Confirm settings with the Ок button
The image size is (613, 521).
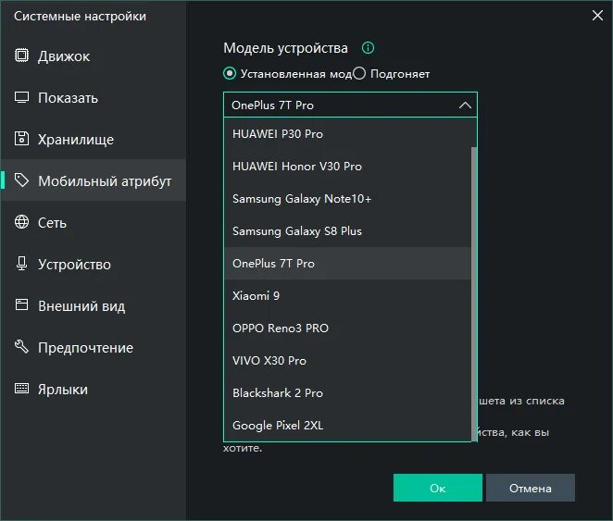coord(437,488)
